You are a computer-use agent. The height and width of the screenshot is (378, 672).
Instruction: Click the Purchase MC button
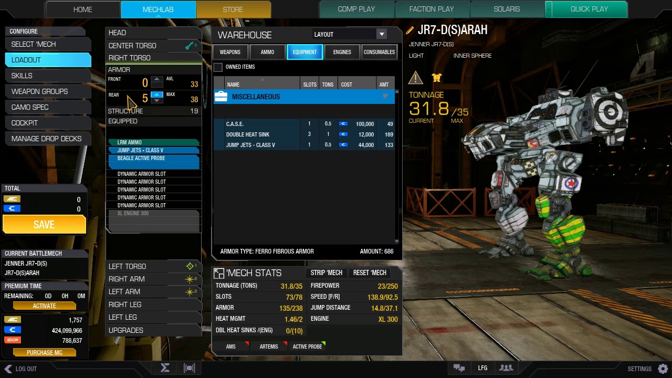click(x=44, y=353)
